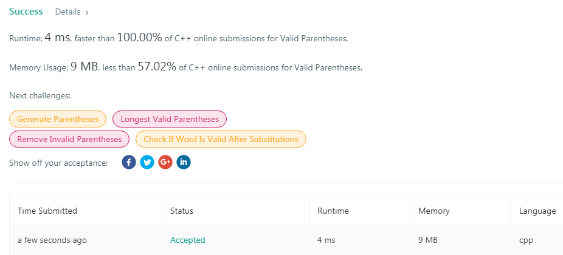Expand the Details chevron

click(87, 12)
